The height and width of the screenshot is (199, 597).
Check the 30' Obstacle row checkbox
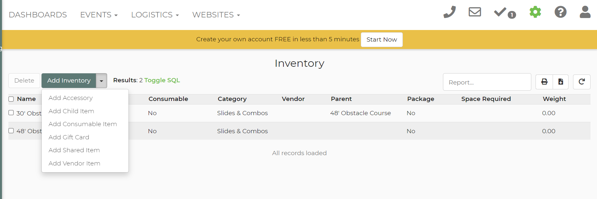11,113
